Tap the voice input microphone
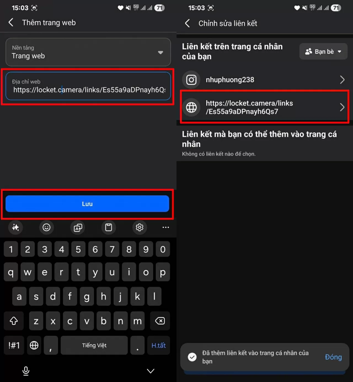 point(26,371)
